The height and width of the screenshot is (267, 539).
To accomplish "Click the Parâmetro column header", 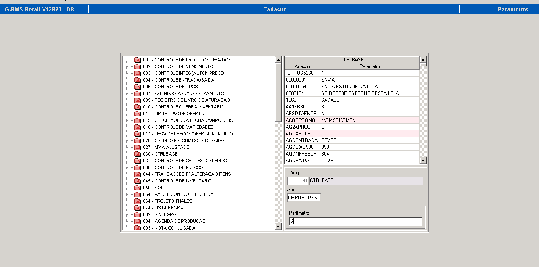I will tap(370, 66).
